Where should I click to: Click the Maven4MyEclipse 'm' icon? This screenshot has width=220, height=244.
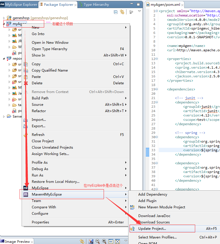tap(26, 194)
